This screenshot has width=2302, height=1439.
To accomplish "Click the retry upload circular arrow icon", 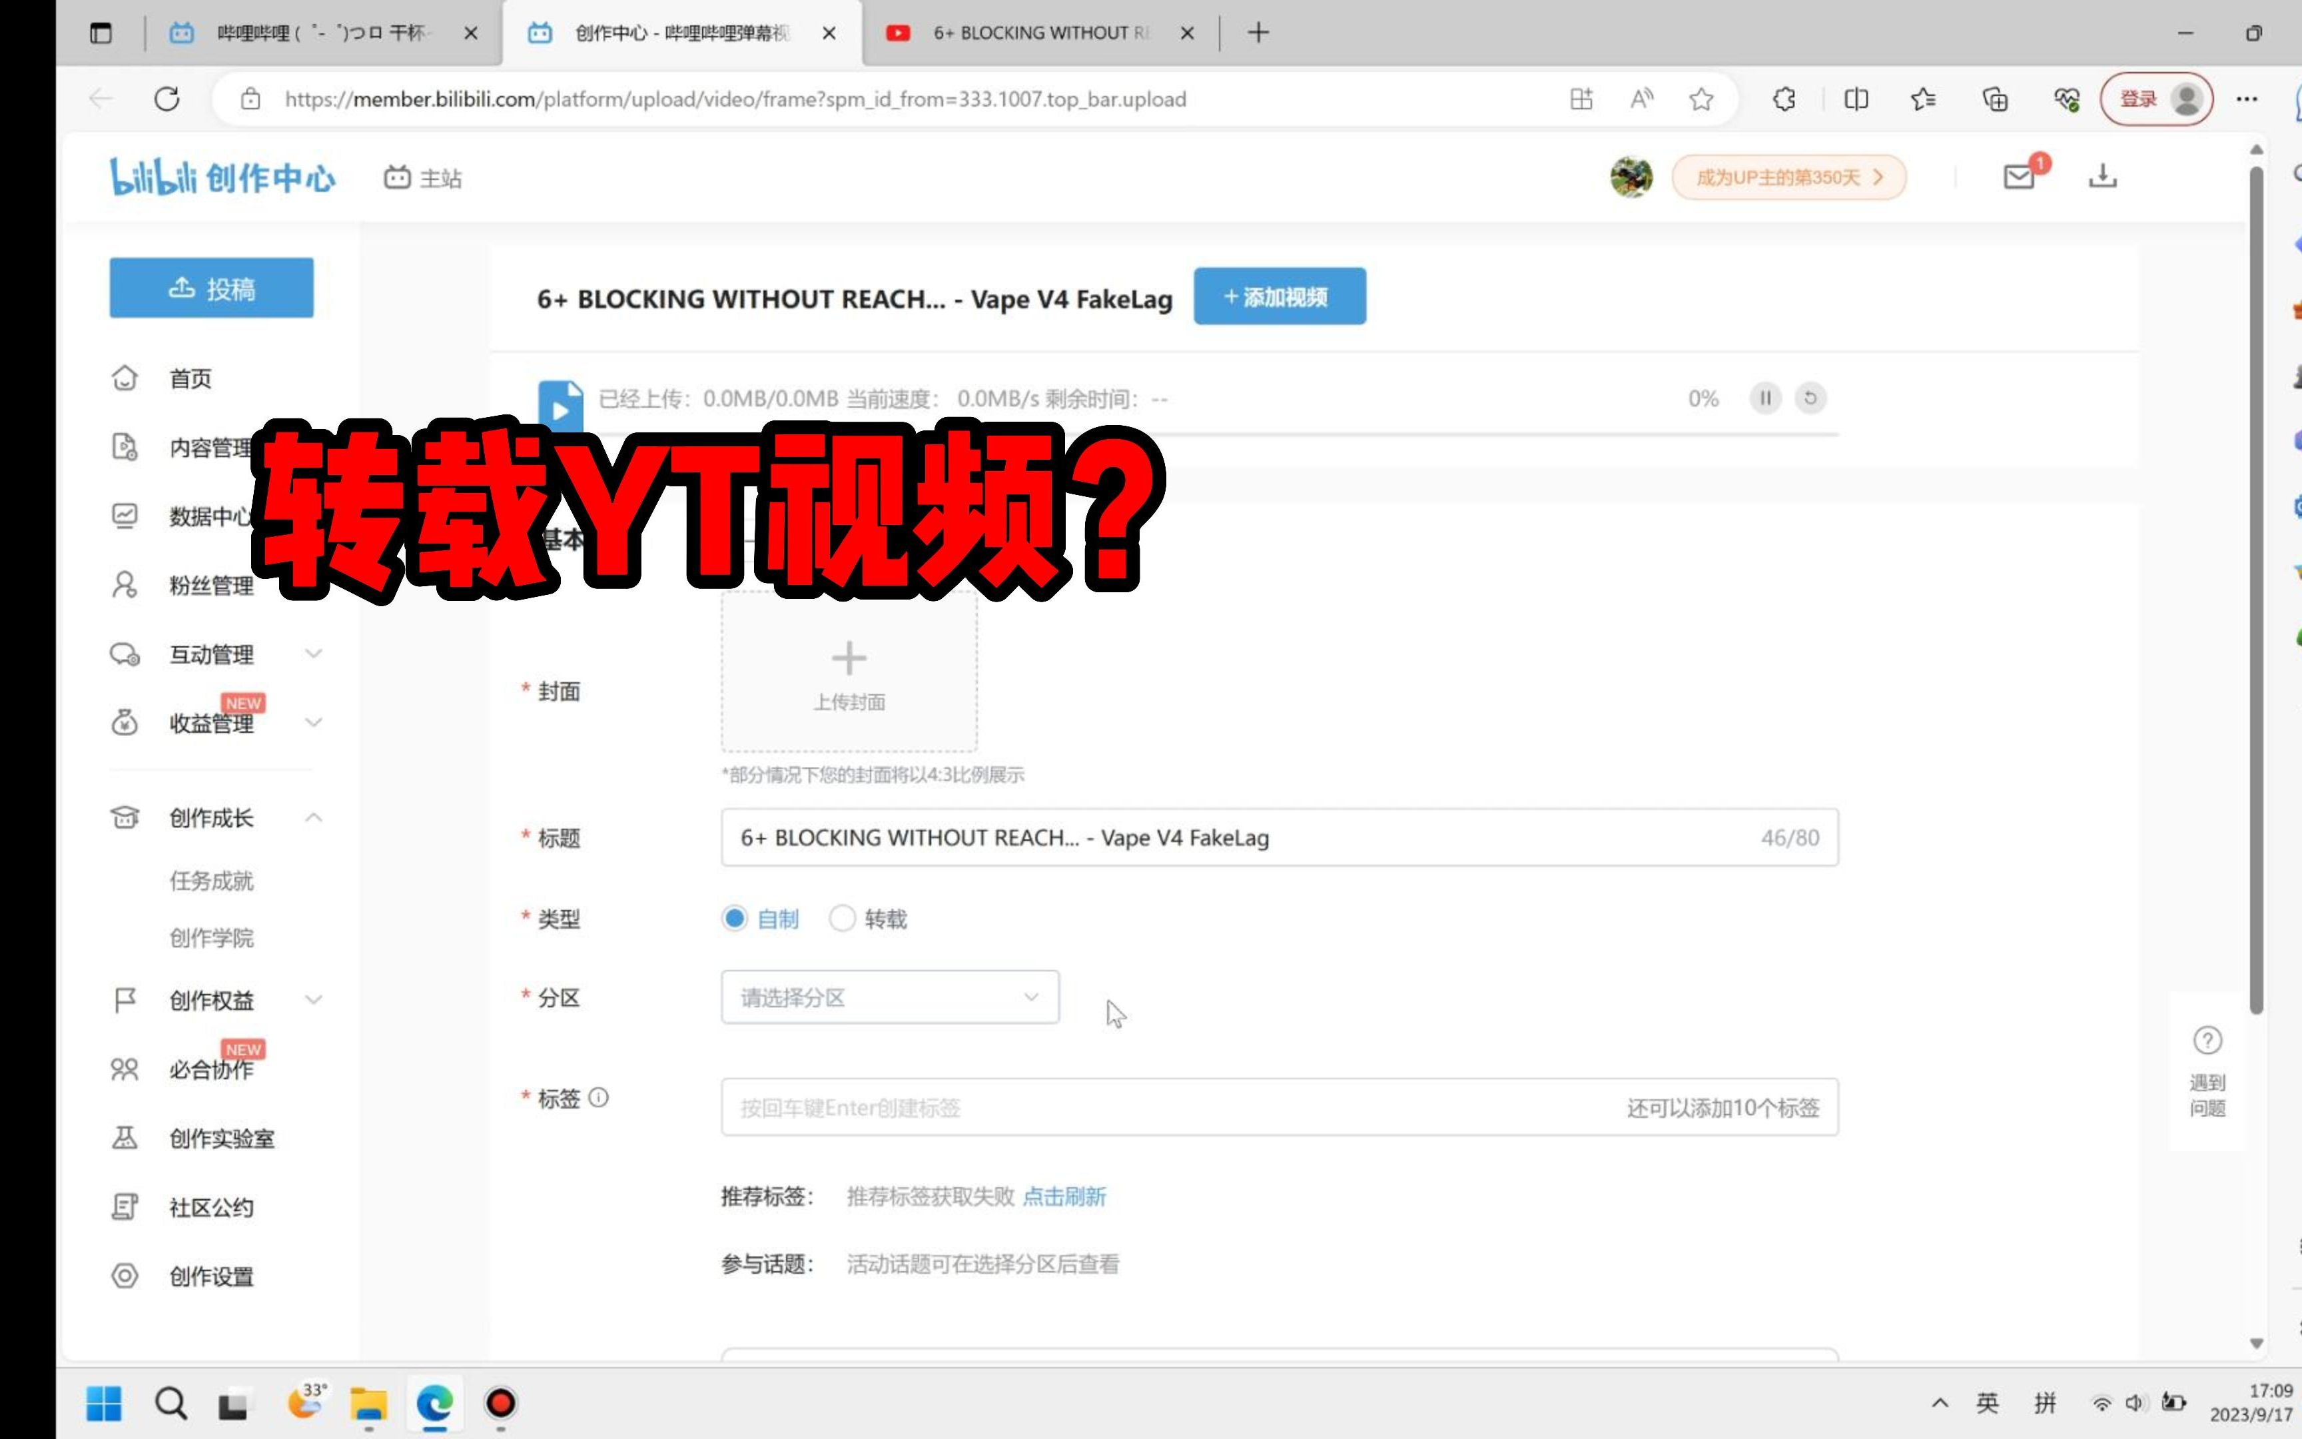I will pyautogui.click(x=1810, y=398).
